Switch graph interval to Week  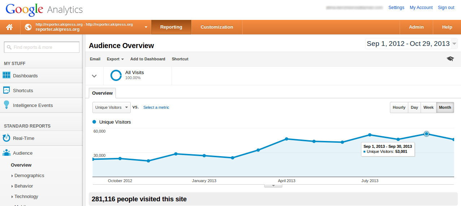[429, 108]
